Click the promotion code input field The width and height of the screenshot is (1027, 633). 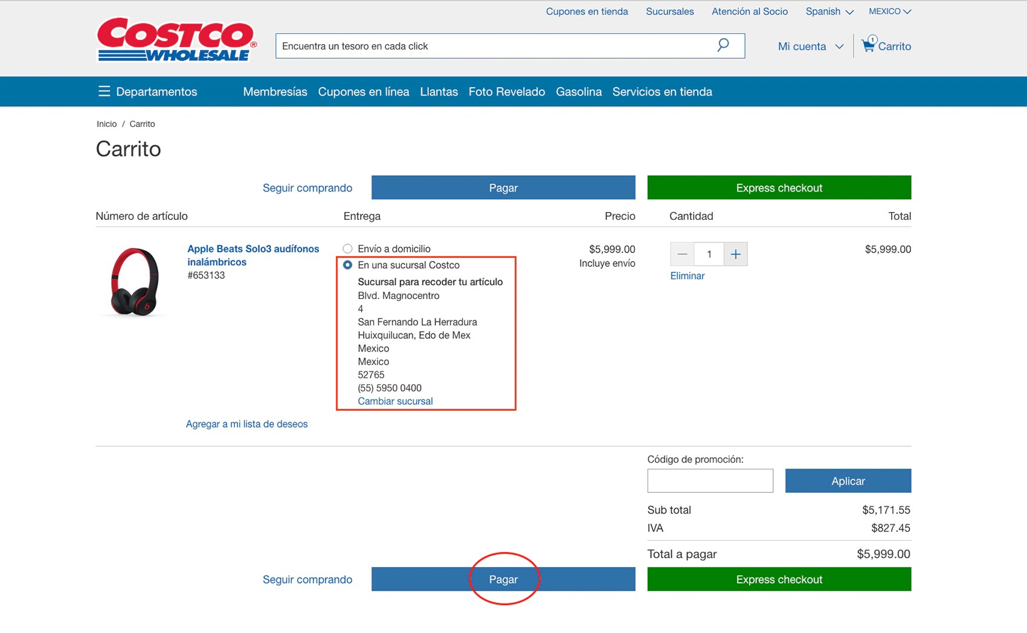[710, 480]
